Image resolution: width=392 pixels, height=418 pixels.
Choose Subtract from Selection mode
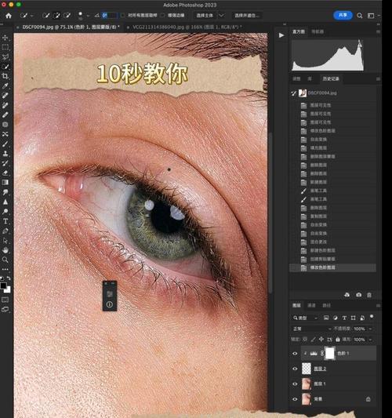(67, 16)
